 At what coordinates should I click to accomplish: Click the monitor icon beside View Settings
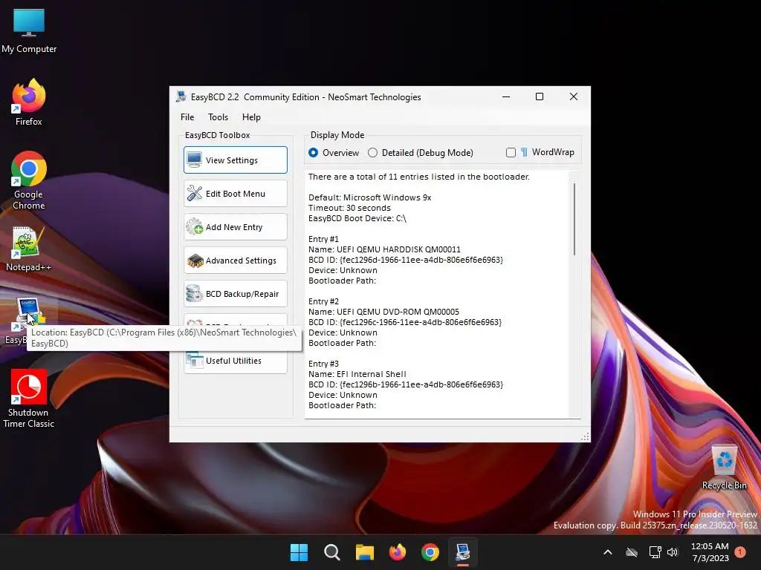(194, 160)
